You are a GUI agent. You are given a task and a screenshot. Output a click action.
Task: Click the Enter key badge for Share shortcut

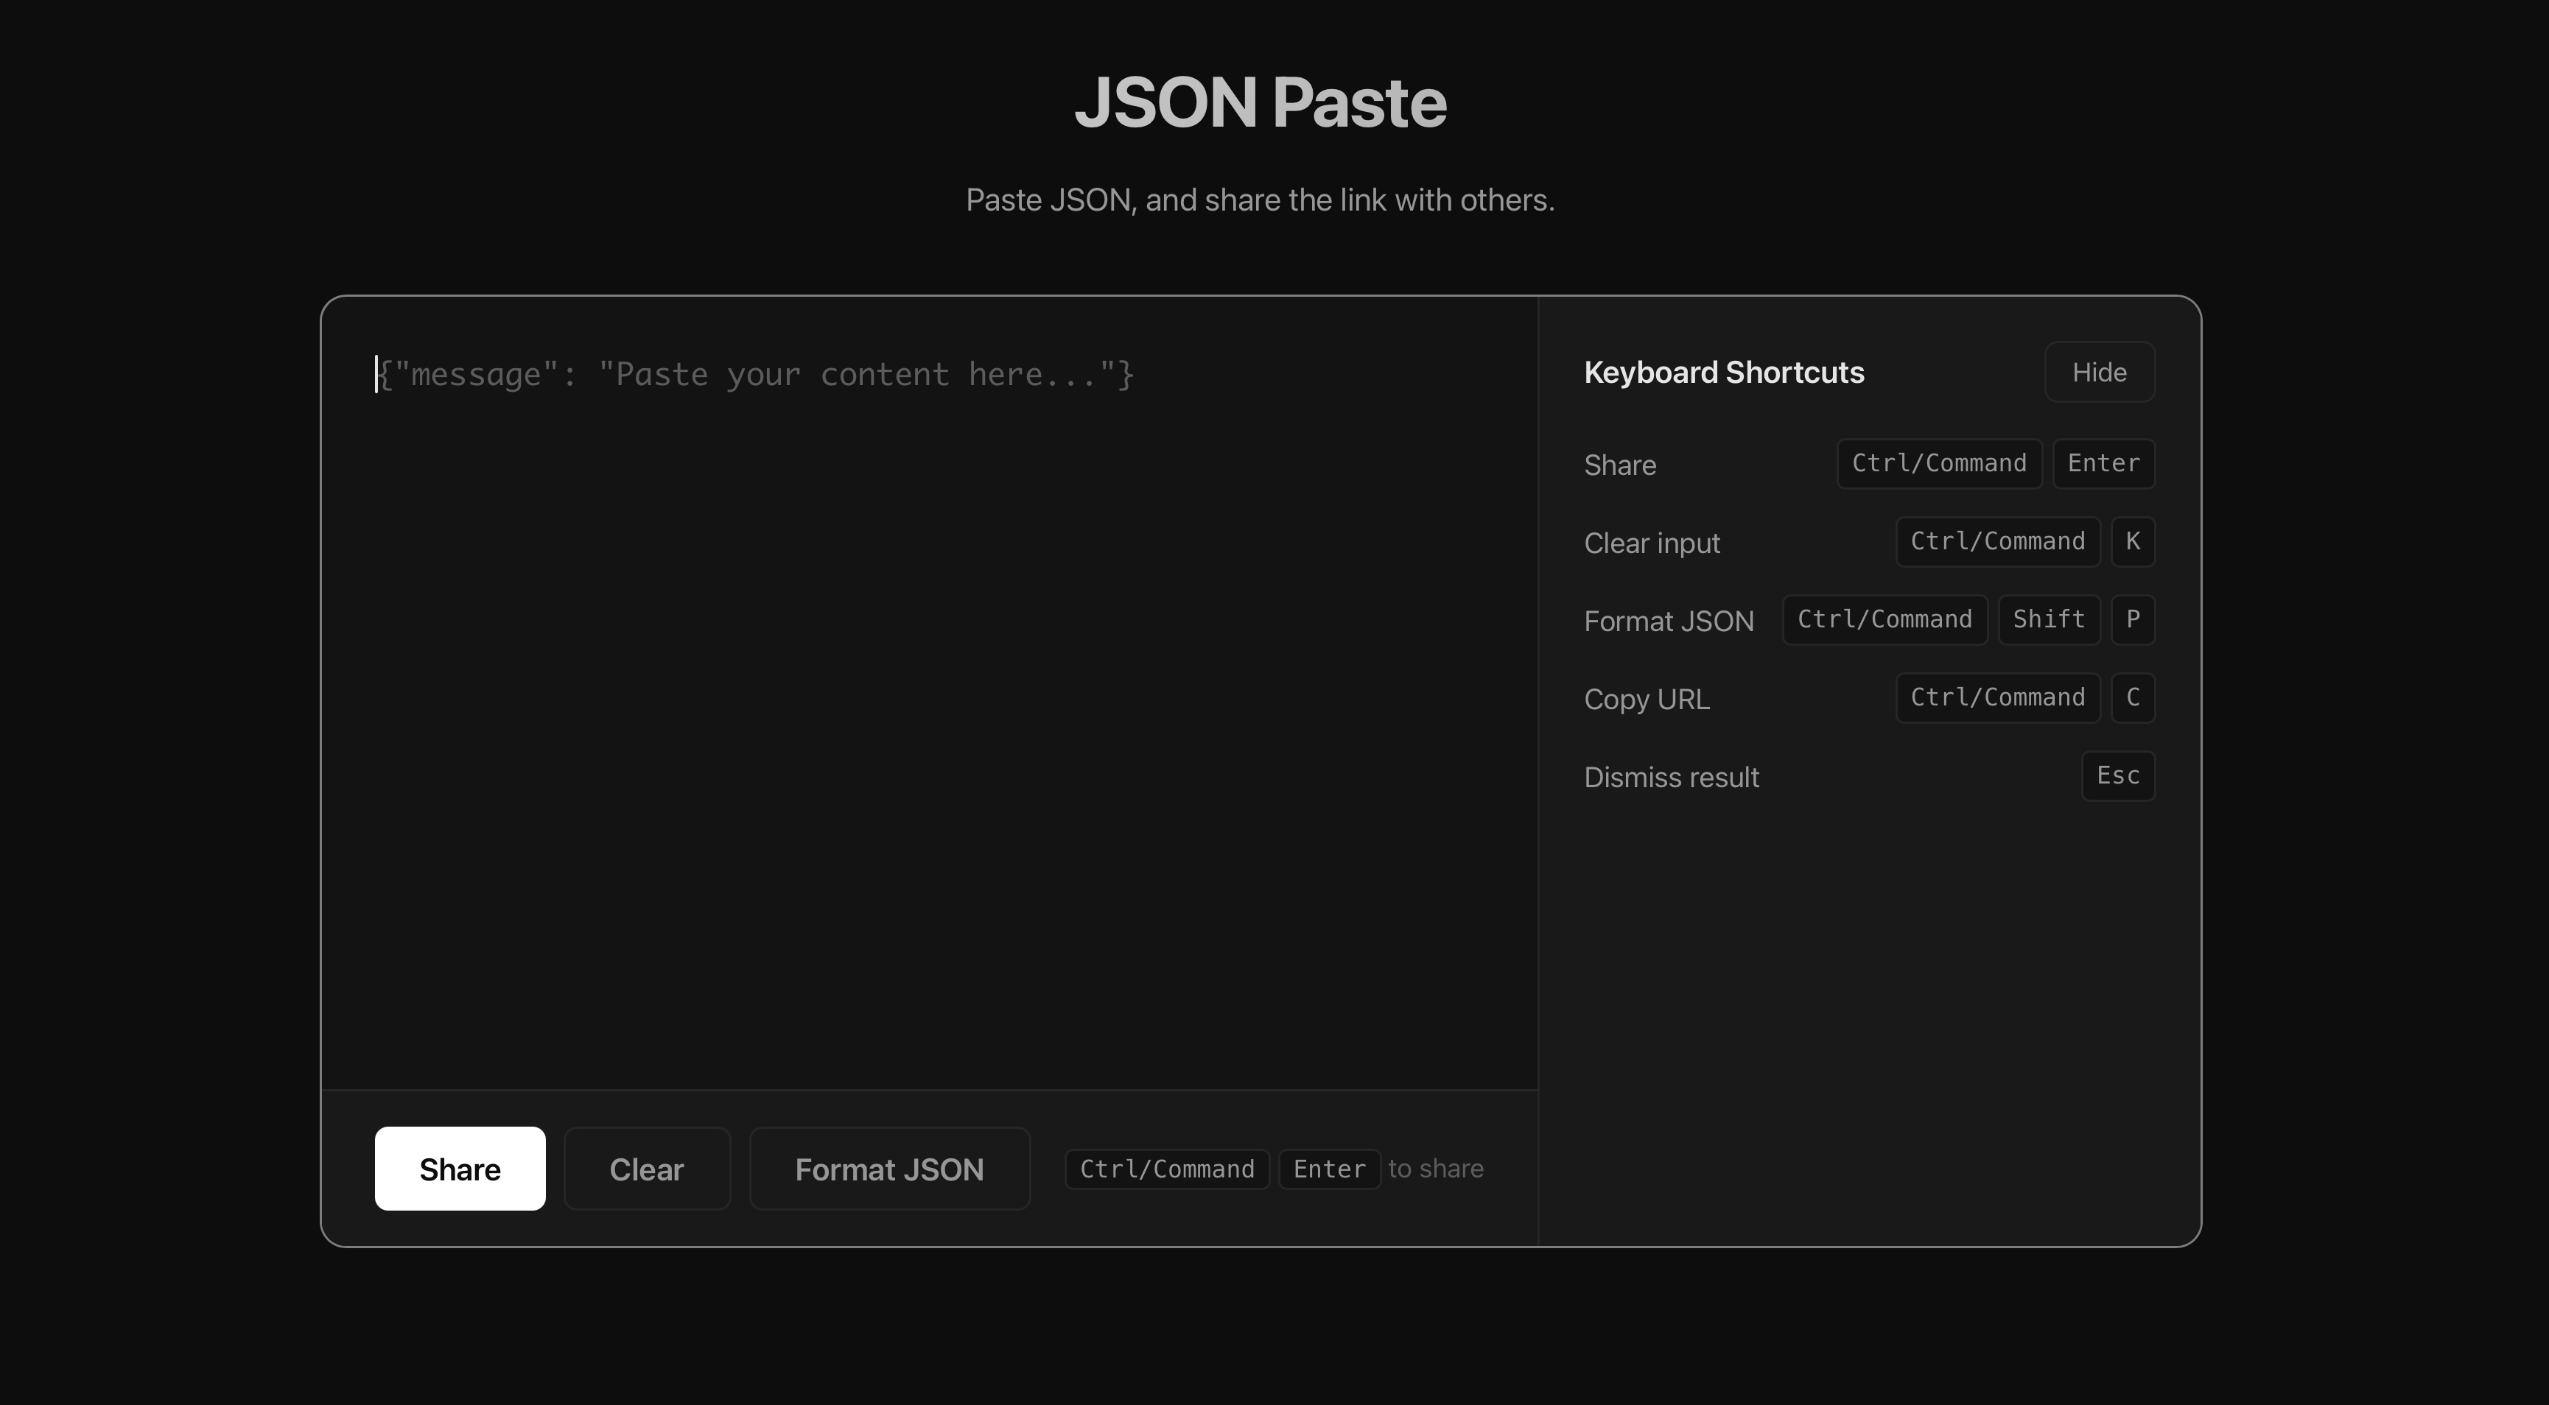[x=2103, y=464]
